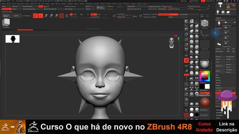Click the New Document button
The height and width of the screenshot is (134, 239).
(x=30, y=6)
